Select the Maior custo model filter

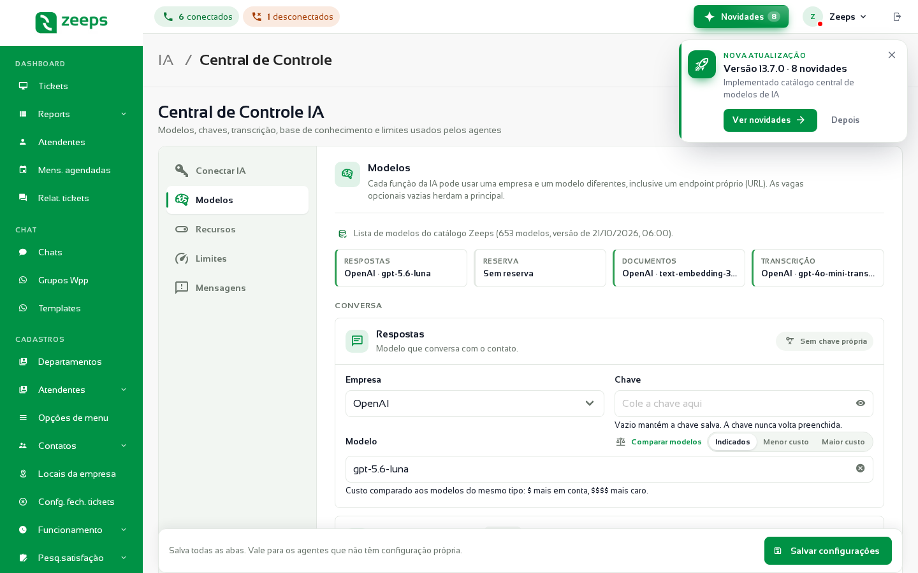[843, 442]
